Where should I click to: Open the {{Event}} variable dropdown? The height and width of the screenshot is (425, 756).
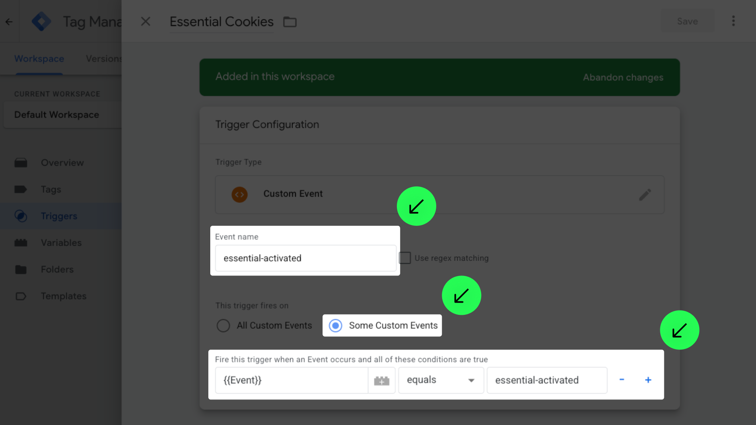[291, 380]
